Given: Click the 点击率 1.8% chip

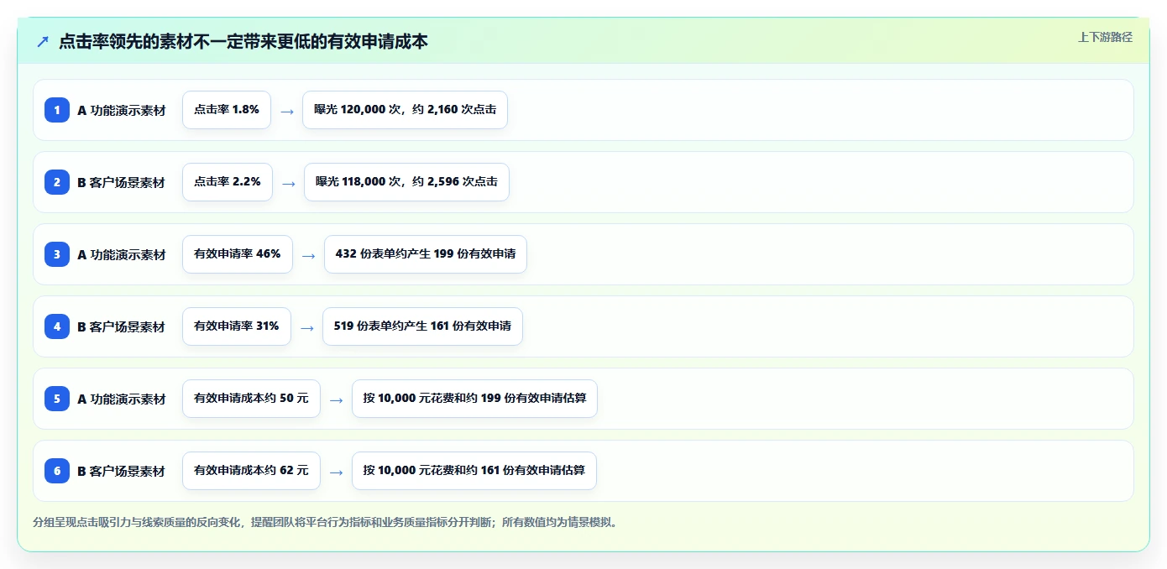Looking at the screenshot, I should coord(227,110).
